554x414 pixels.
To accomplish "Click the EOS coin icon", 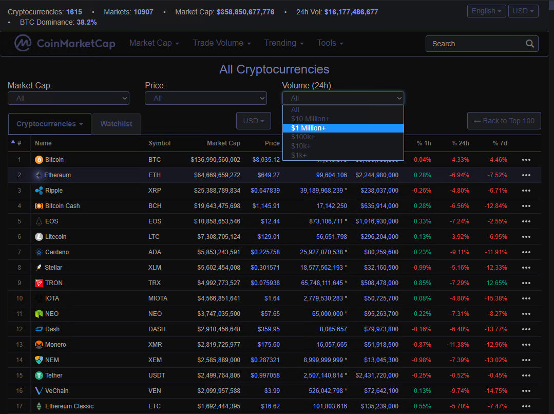I will [39, 221].
